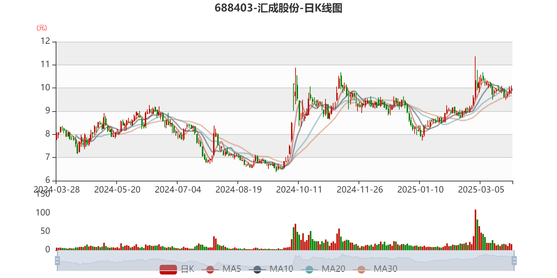Click the (元) unit label
This screenshot has width=557, height=278.
click(42, 28)
